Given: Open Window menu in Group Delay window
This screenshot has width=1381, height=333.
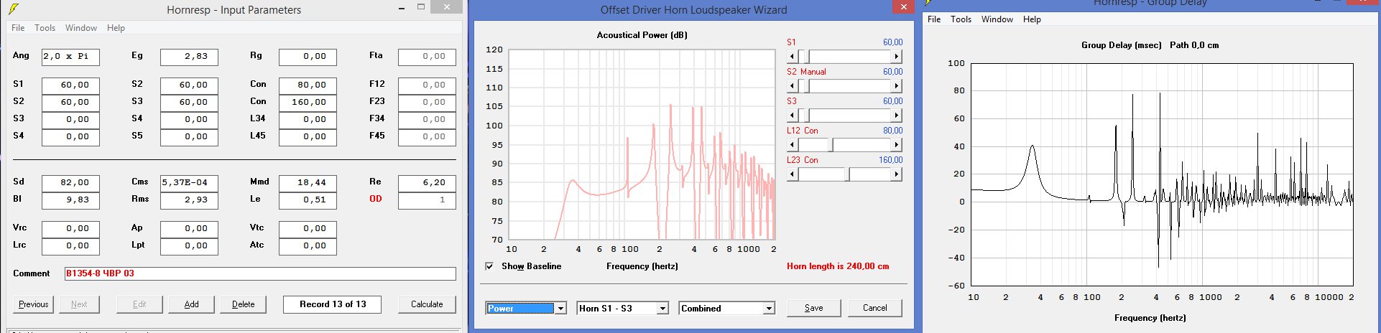Looking at the screenshot, I should (x=997, y=19).
